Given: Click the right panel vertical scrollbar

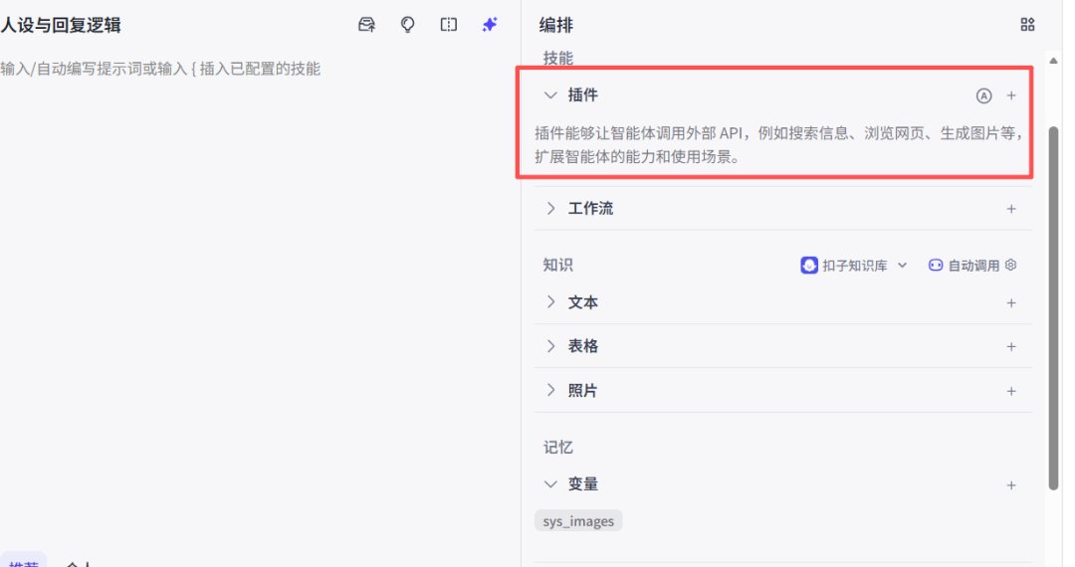Looking at the screenshot, I should click(x=1054, y=308).
